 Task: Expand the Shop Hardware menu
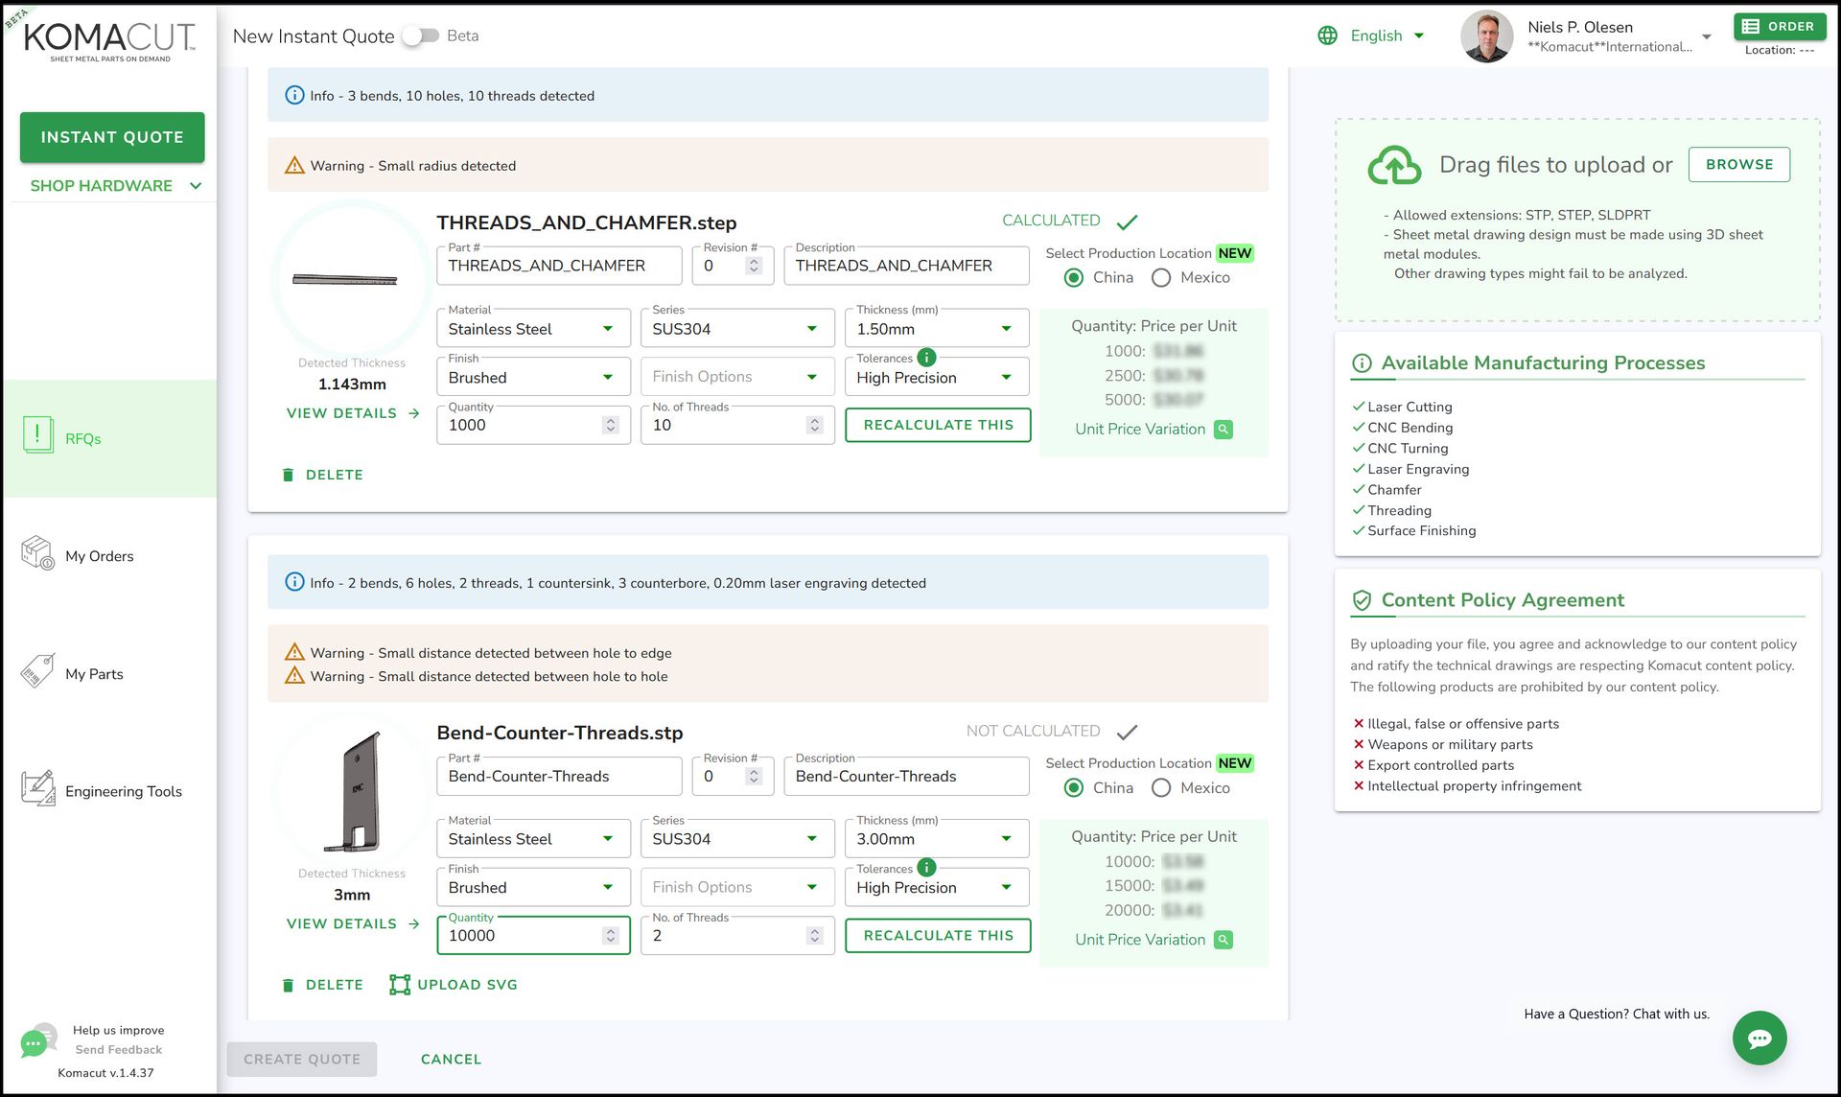click(115, 186)
